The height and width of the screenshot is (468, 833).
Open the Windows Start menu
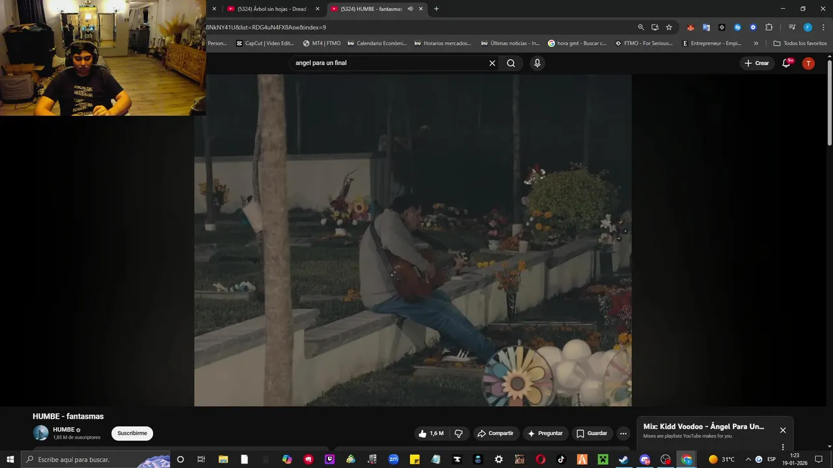click(x=10, y=459)
